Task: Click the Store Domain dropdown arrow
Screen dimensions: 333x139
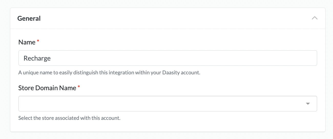Action: [x=308, y=104]
